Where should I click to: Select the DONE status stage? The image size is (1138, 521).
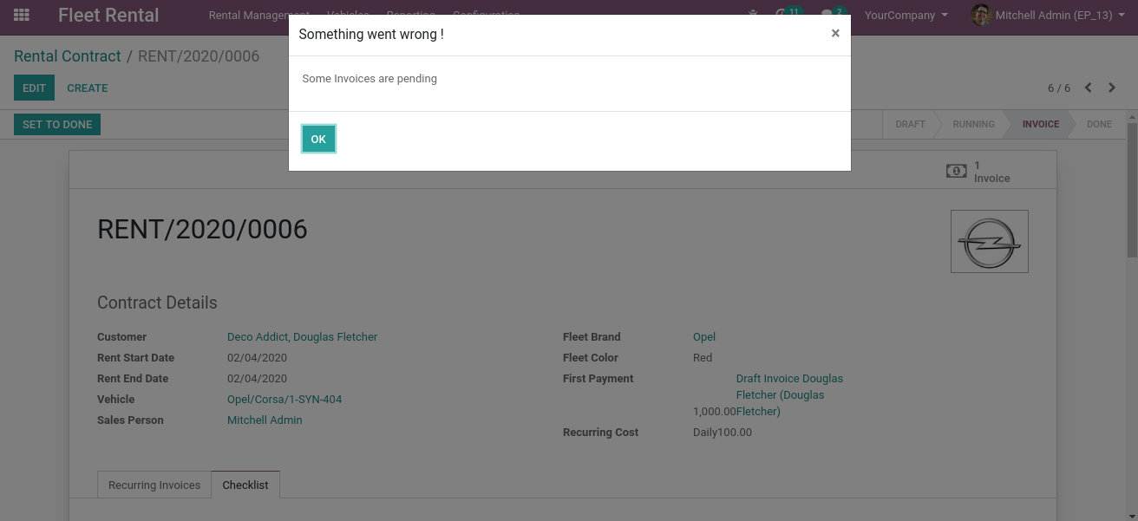[x=1099, y=124]
